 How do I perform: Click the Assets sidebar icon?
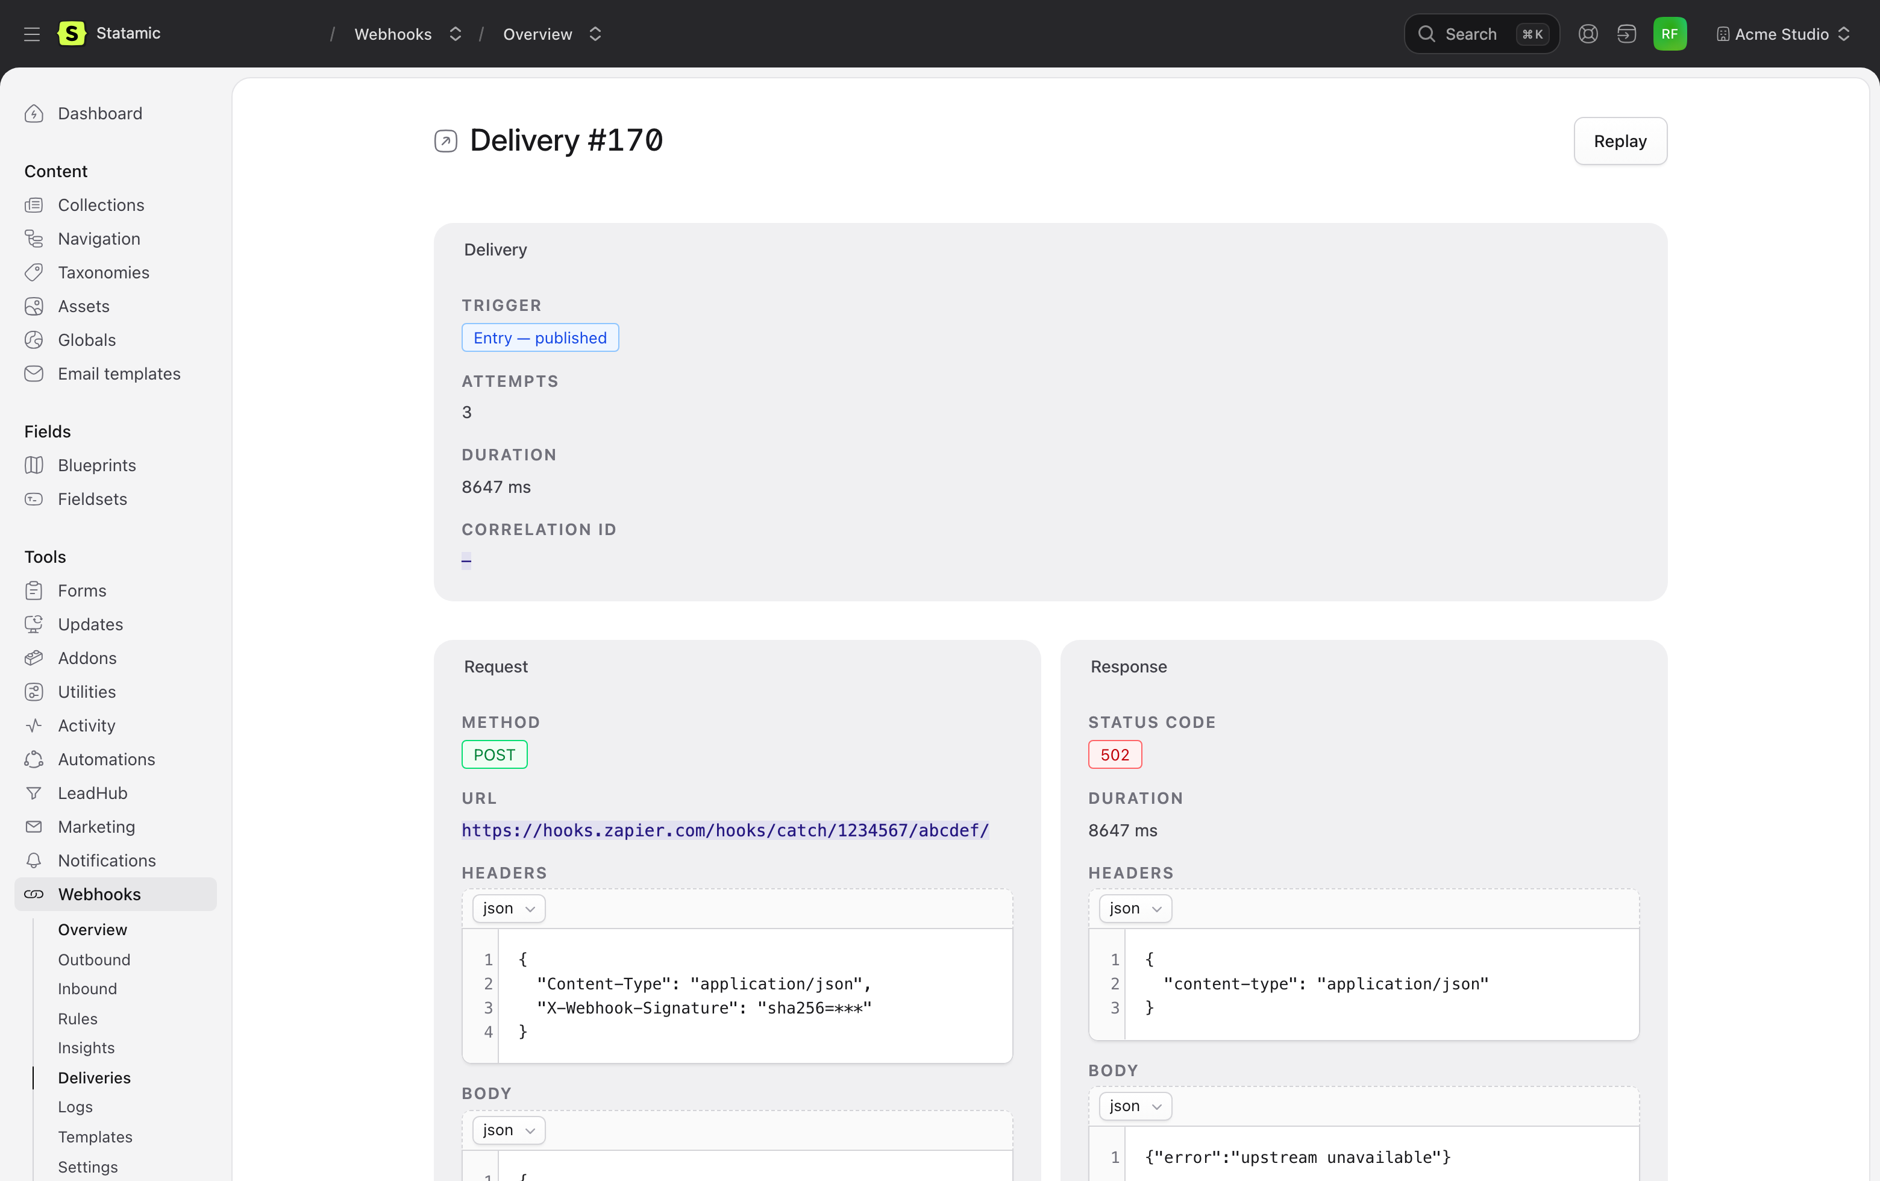click(x=34, y=306)
